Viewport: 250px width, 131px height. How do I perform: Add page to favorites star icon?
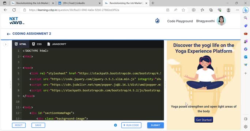(183, 10)
